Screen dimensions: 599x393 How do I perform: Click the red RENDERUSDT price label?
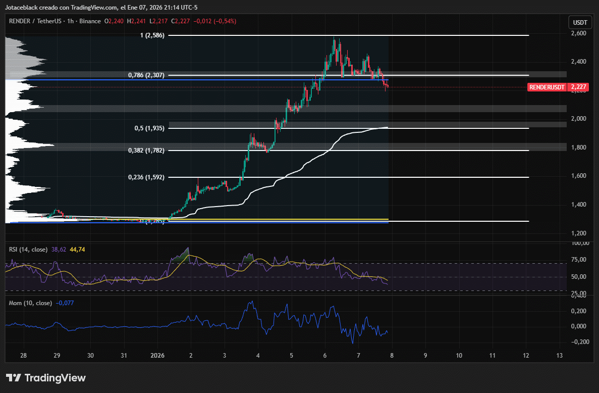click(x=547, y=87)
